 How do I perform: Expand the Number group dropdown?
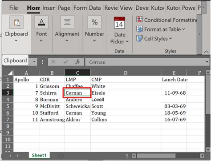tap(94, 40)
